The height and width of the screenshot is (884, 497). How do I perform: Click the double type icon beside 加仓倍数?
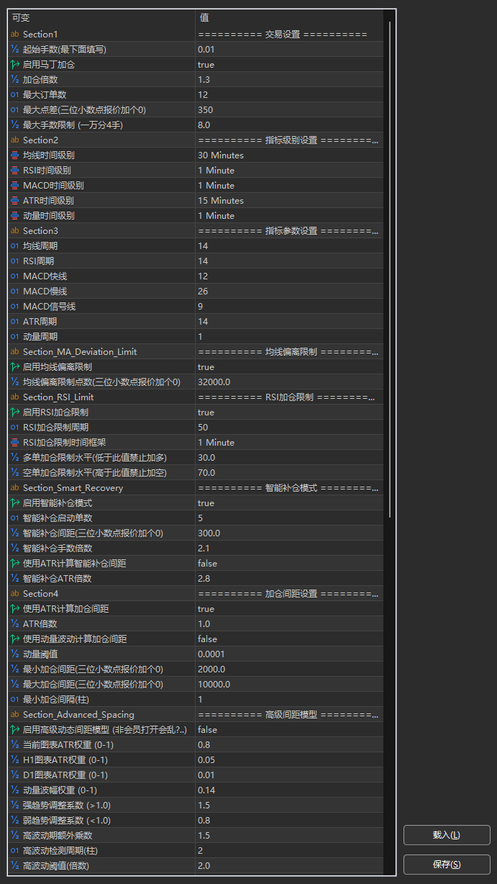point(14,80)
